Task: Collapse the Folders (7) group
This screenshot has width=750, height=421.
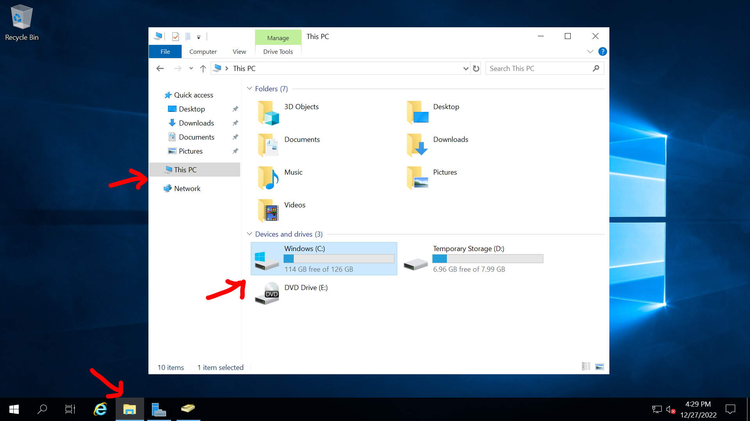Action: 249,88
